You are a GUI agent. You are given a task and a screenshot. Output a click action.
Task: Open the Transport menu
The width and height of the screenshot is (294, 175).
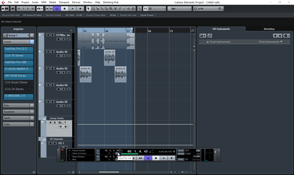click(64, 2)
